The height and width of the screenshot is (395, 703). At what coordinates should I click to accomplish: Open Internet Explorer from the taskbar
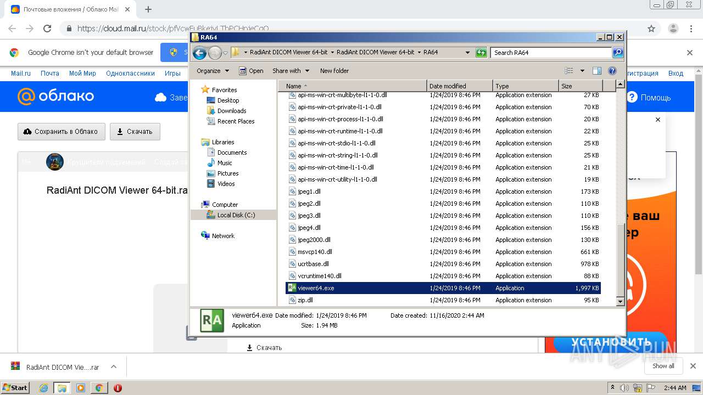click(x=43, y=388)
